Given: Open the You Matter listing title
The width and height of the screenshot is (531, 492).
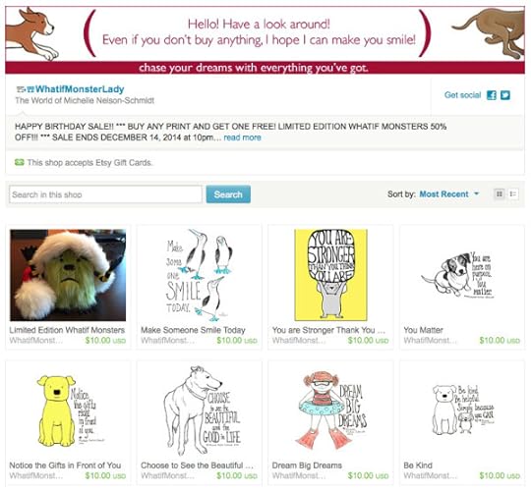Looking at the screenshot, I should coord(423,330).
